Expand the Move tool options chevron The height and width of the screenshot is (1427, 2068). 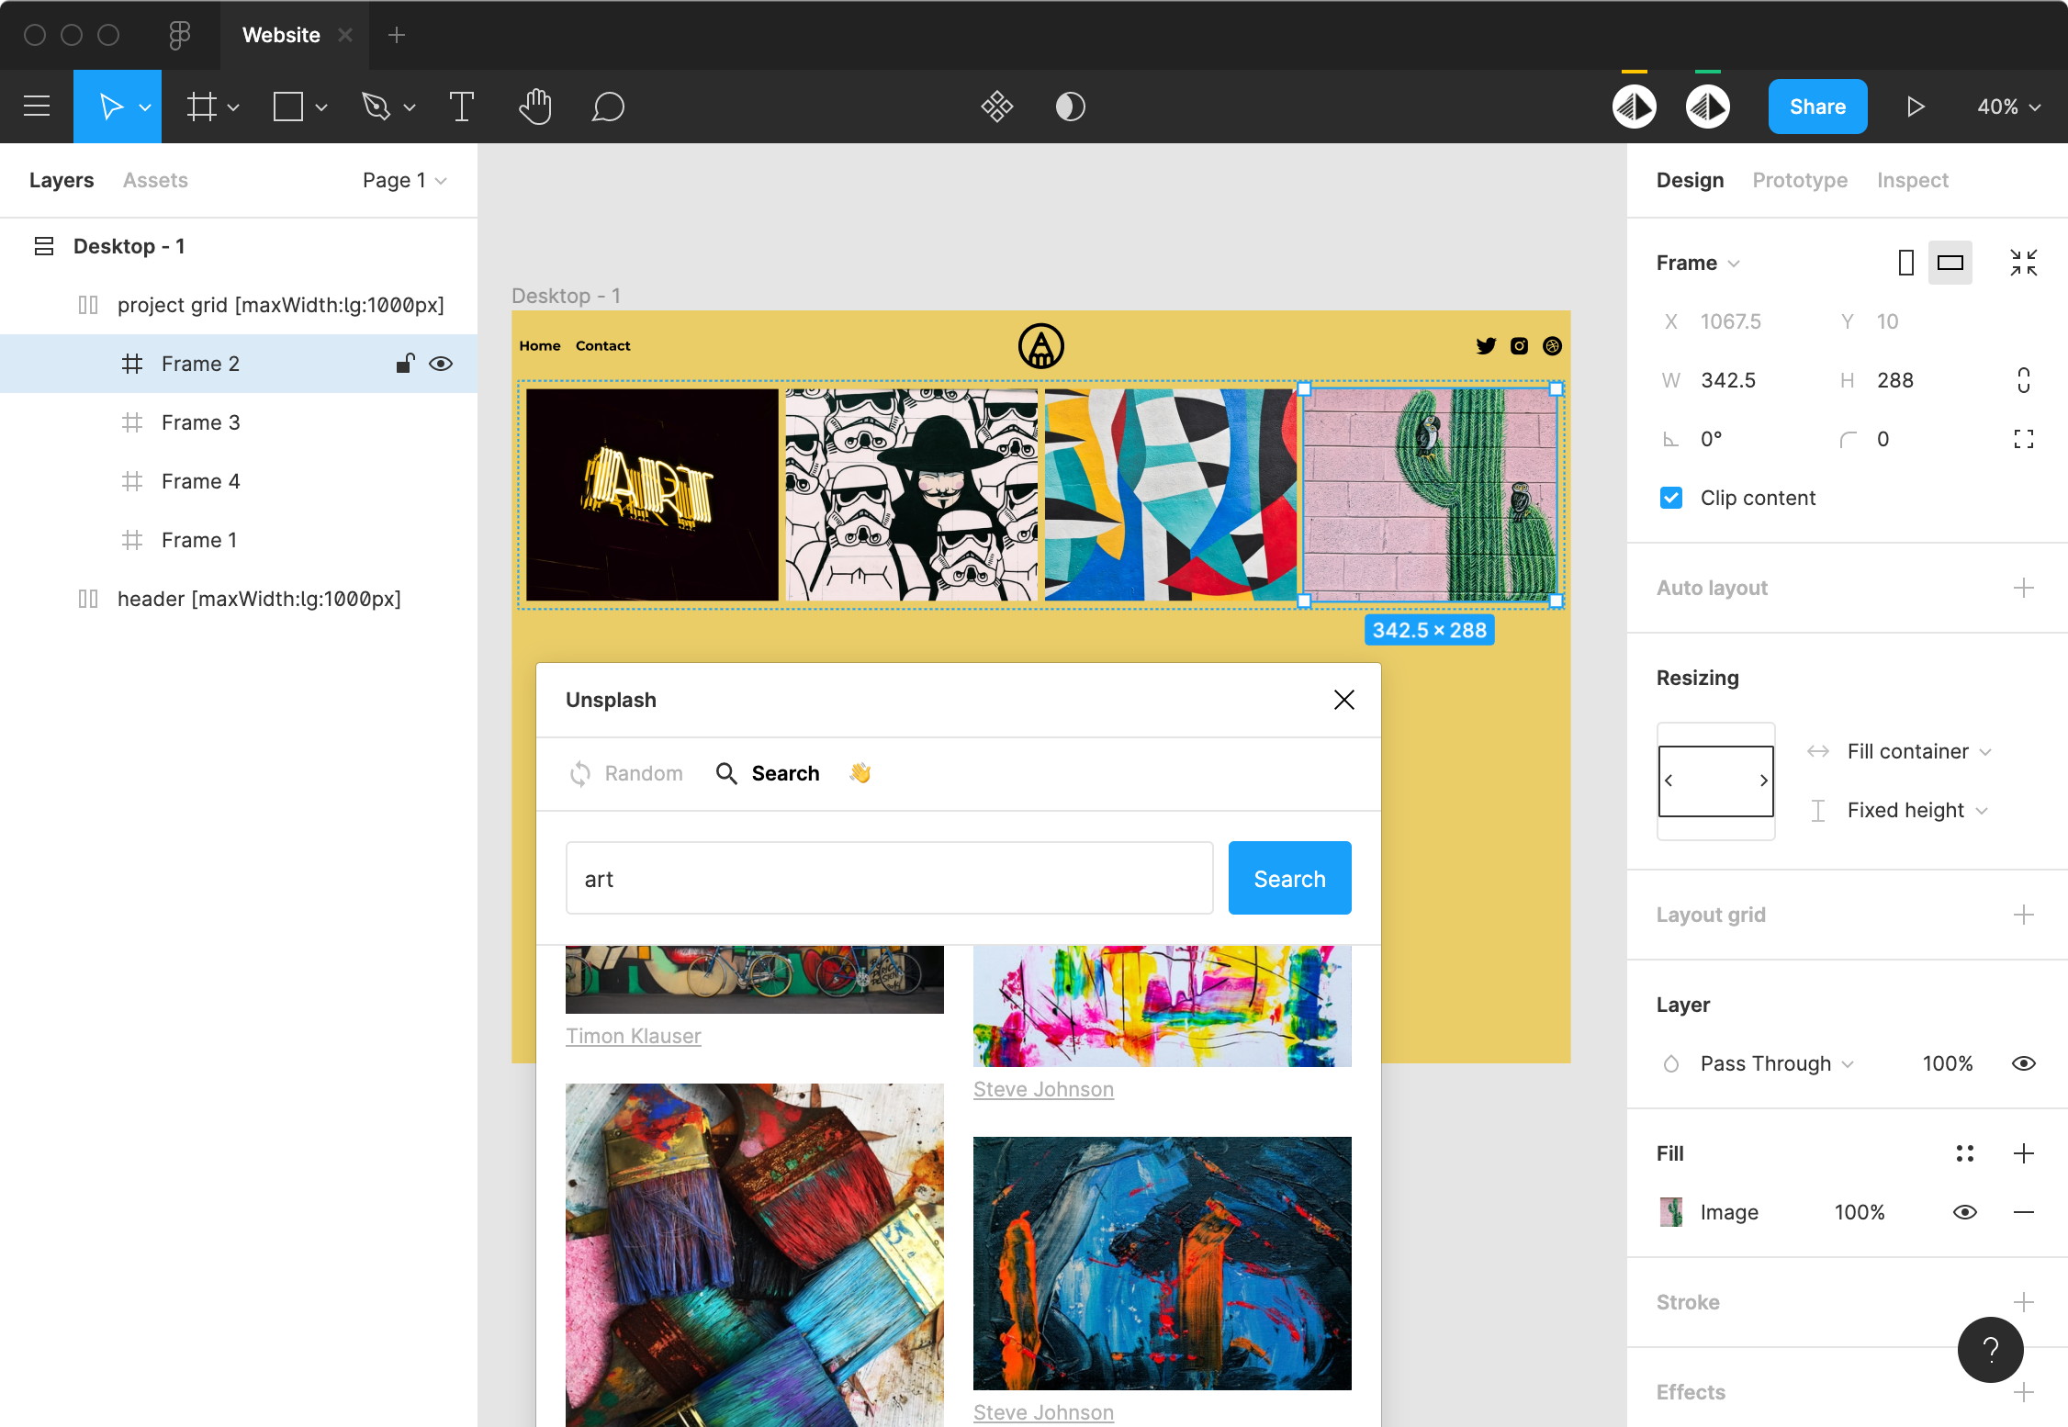(145, 107)
